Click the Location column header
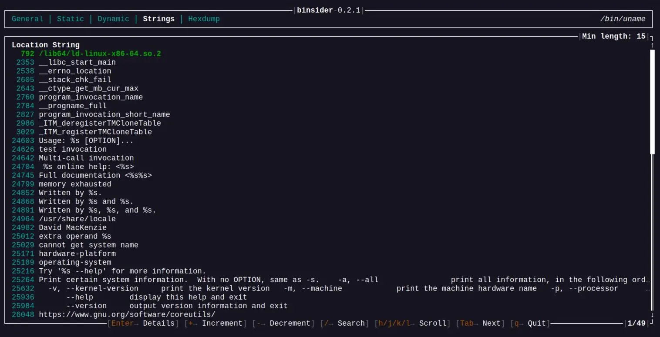This screenshot has height=337, width=660. coord(30,45)
